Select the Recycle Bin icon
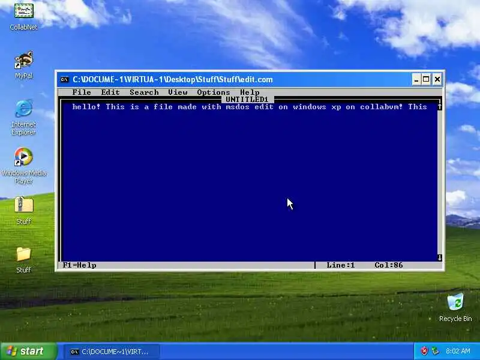The width and height of the screenshot is (480, 360). (455, 308)
